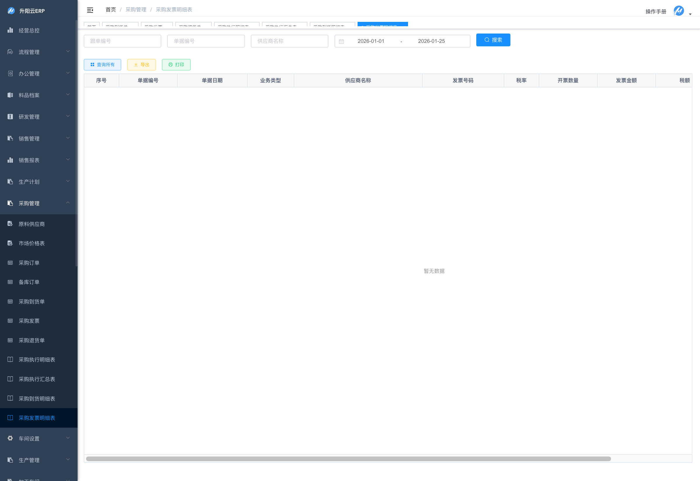Click the 升阳云ERP logo icon
The height and width of the screenshot is (481, 700).
point(11,11)
